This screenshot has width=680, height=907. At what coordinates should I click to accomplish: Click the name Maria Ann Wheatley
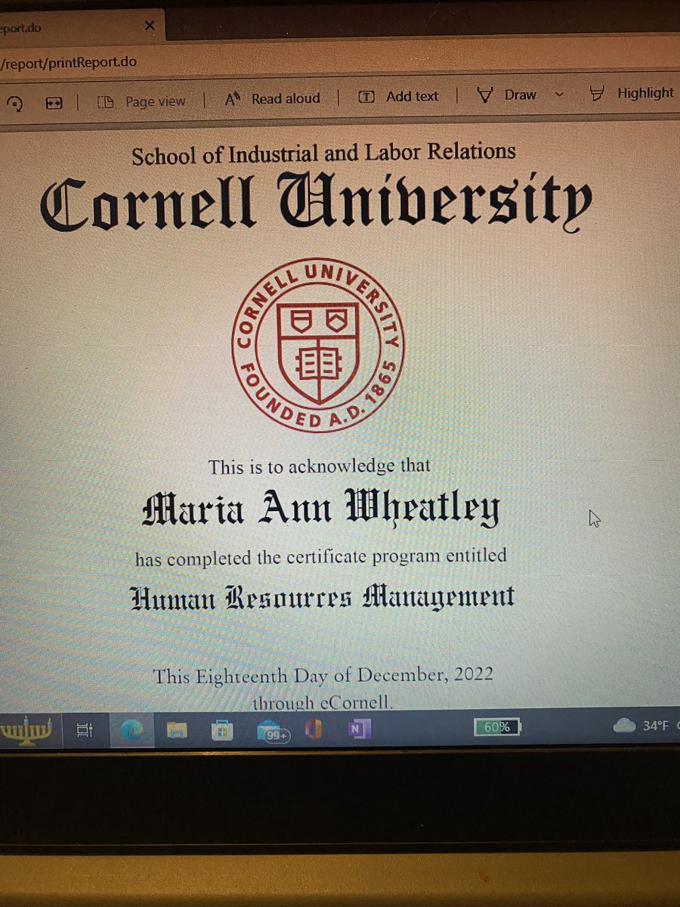coord(320,509)
